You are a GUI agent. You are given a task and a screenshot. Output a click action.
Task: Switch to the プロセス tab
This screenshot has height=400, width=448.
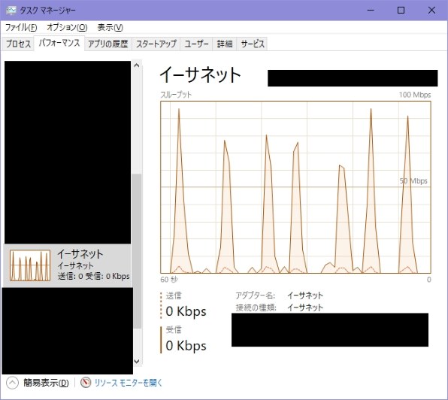click(x=18, y=44)
